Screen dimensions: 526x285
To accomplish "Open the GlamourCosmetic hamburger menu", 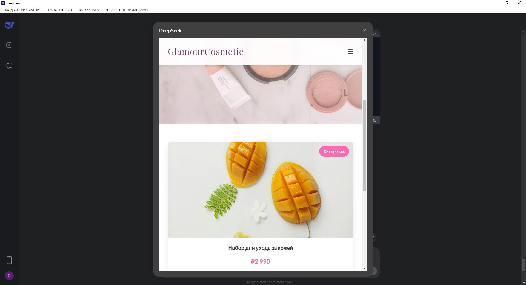I will coord(350,51).
